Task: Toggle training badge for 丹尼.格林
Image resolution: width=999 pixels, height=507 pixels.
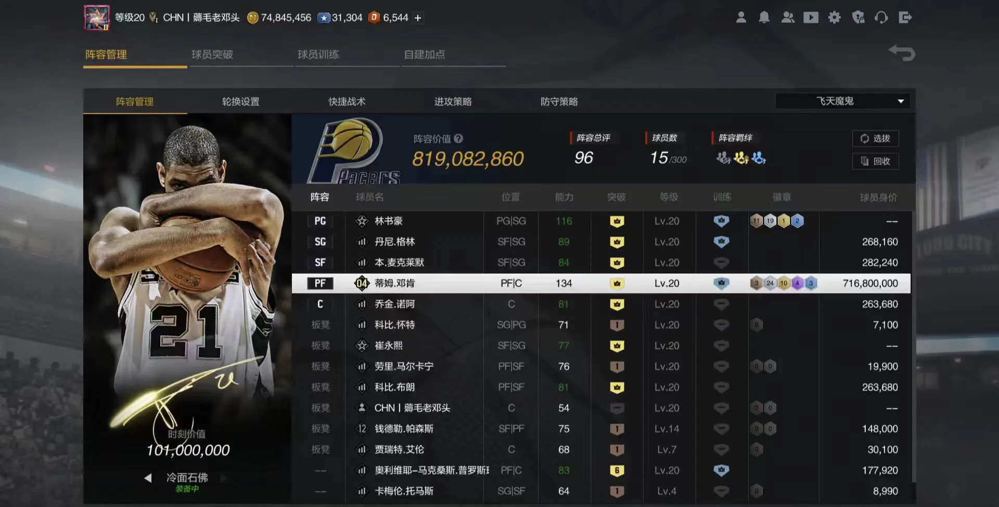Action: coord(721,242)
